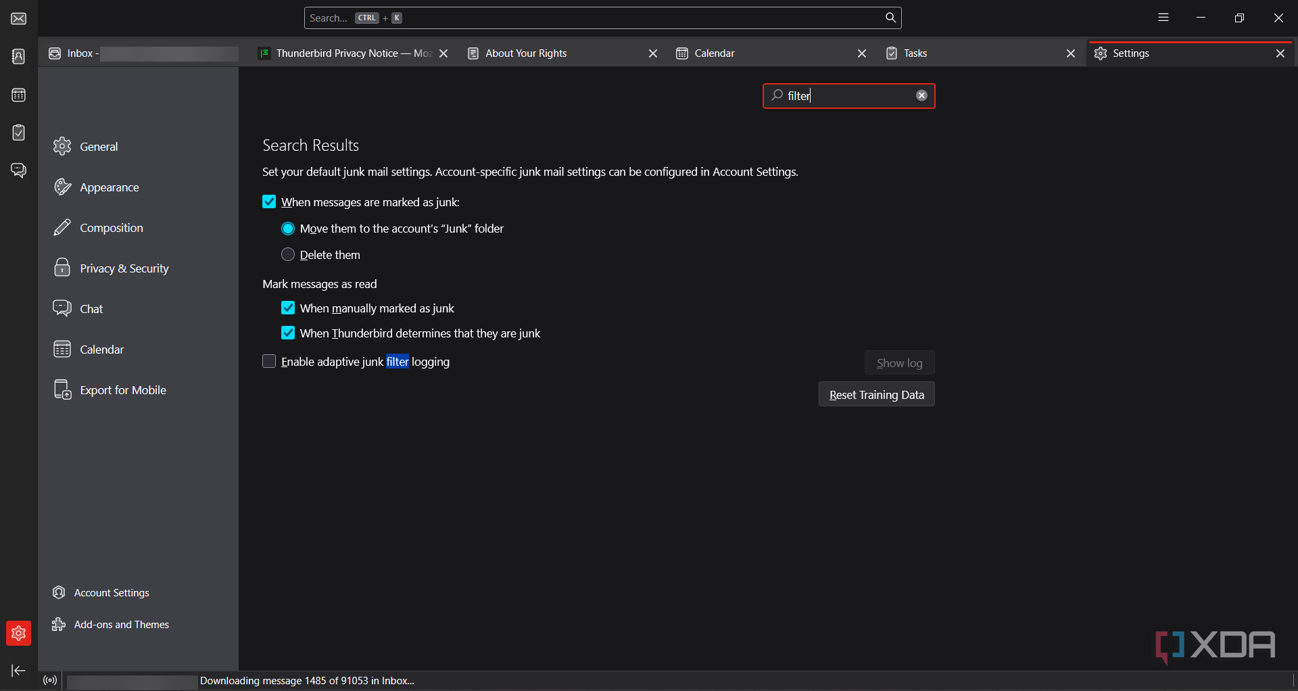Clear the settings search field
Image resolution: width=1298 pixels, height=691 pixels.
pyautogui.click(x=921, y=95)
